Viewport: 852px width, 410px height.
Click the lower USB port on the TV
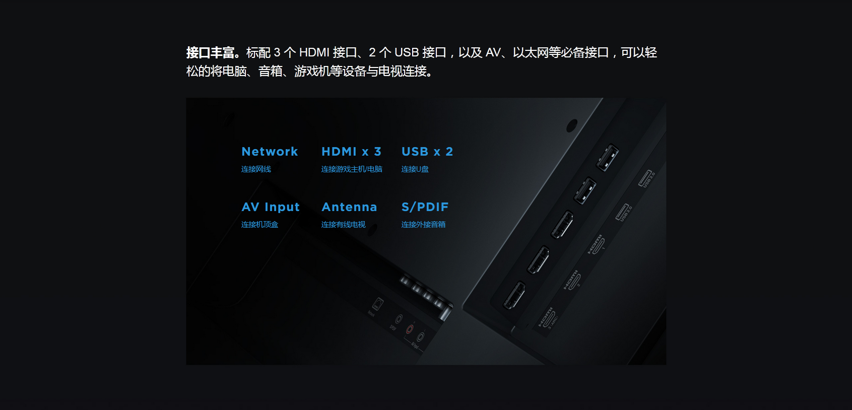584,190
